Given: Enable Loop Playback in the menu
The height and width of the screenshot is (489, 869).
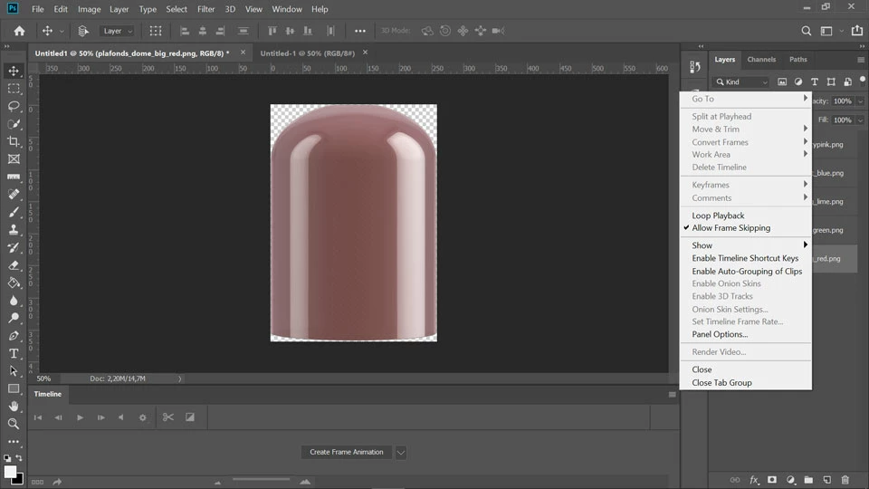Looking at the screenshot, I should [x=718, y=216].
